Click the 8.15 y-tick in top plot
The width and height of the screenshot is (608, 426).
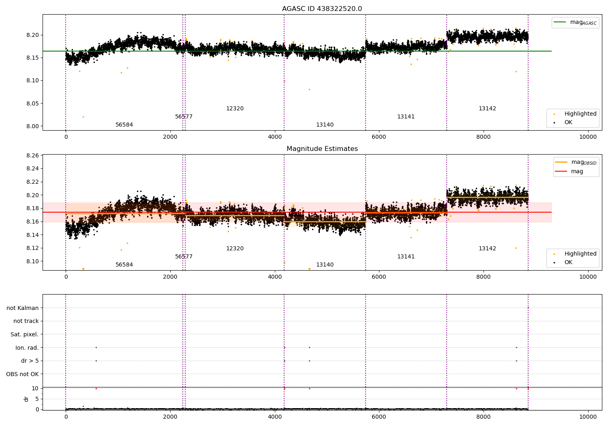[32, 58]
